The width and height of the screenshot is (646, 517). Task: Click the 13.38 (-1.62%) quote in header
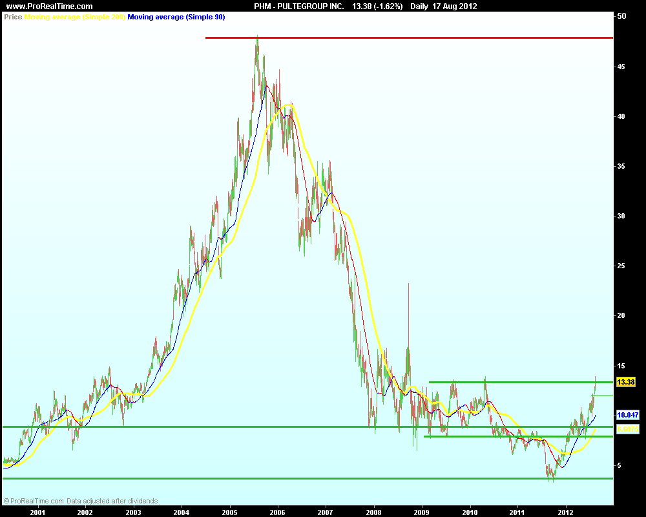pyautogui.click(x=377, y=6)
